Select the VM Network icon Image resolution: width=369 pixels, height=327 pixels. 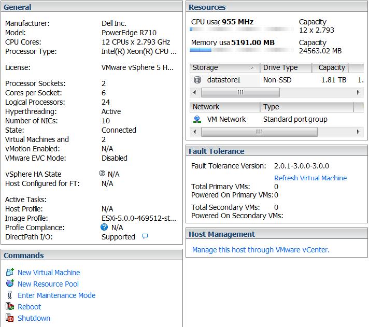point(197,119)
